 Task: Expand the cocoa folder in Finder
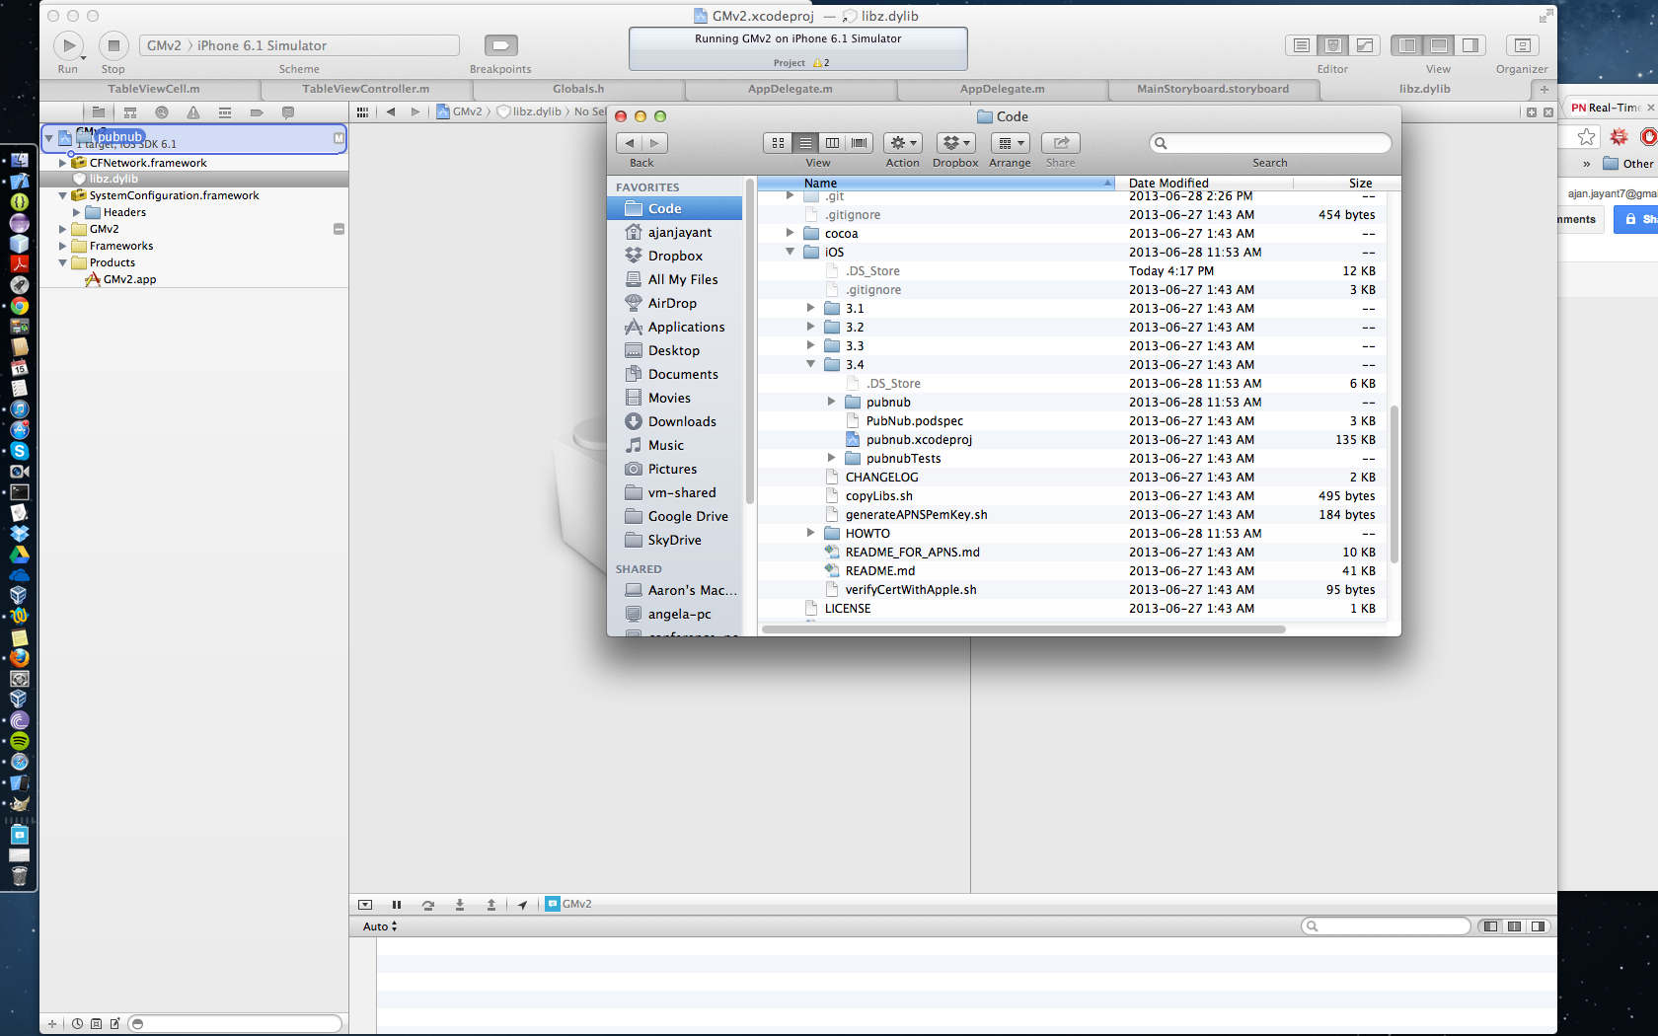[790, 233]
